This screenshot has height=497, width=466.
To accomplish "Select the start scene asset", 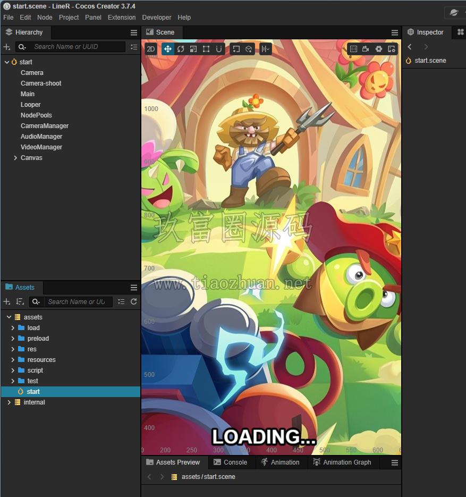I will pos(71,392).
